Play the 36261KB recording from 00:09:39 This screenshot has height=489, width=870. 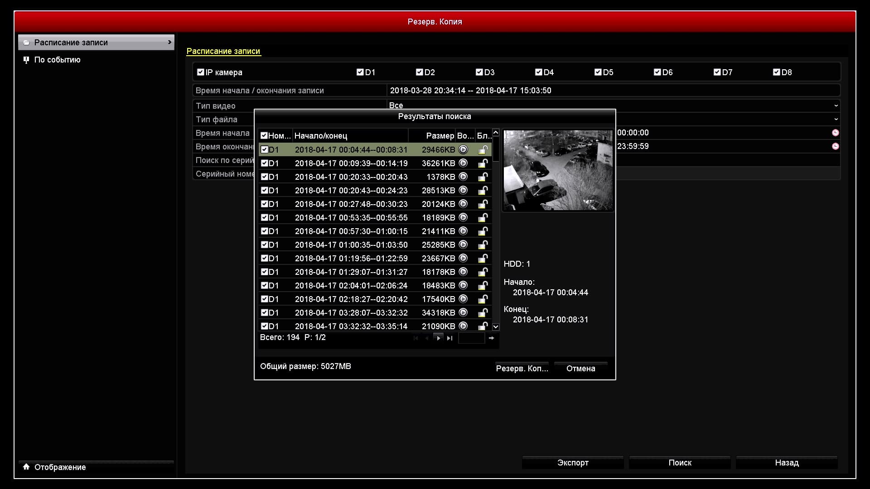463,163
